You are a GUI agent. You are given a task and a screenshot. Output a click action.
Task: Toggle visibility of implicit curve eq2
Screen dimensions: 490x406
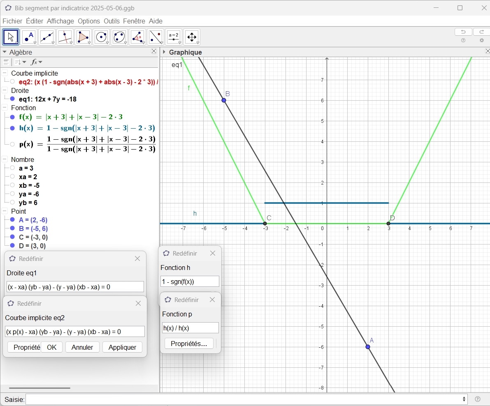(x=13, y=82)
